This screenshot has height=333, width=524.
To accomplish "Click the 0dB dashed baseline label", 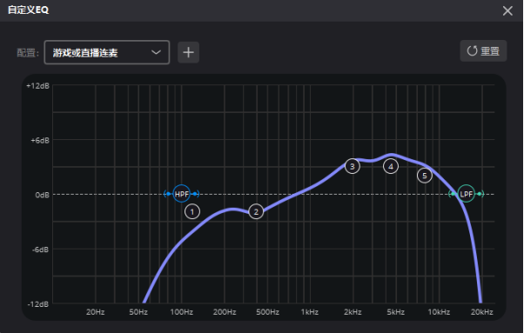I will pos(42,195).
